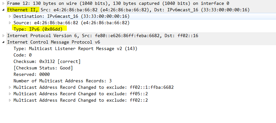Expand the ff02::1:ffba:6682 record triangle
Viewport: 276px width, 123px height.
click(x=10, y=87)
